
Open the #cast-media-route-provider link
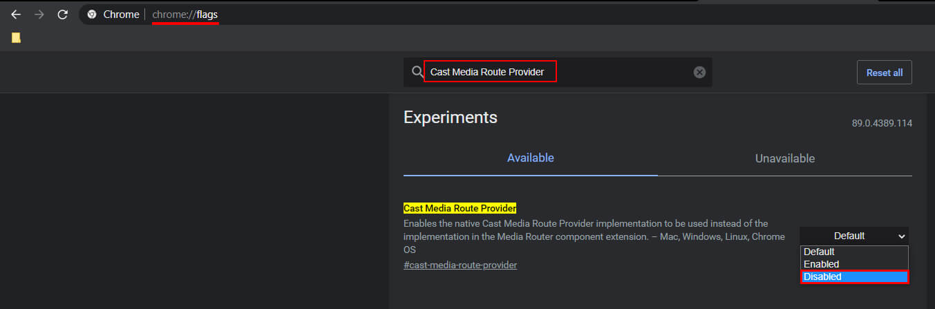[460, 265]
